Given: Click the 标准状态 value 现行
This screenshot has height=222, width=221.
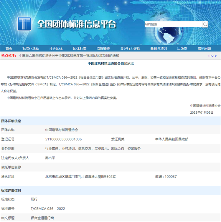Looking at the screenshot, I should coord(34,199).
